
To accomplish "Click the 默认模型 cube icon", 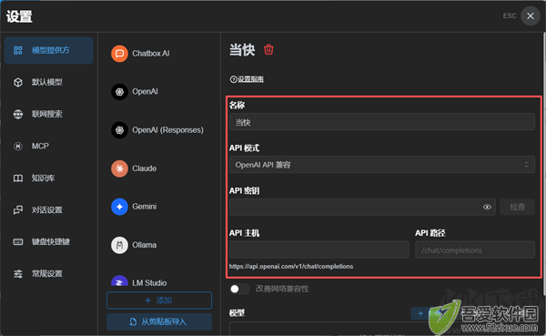I will tap(18, 82).
